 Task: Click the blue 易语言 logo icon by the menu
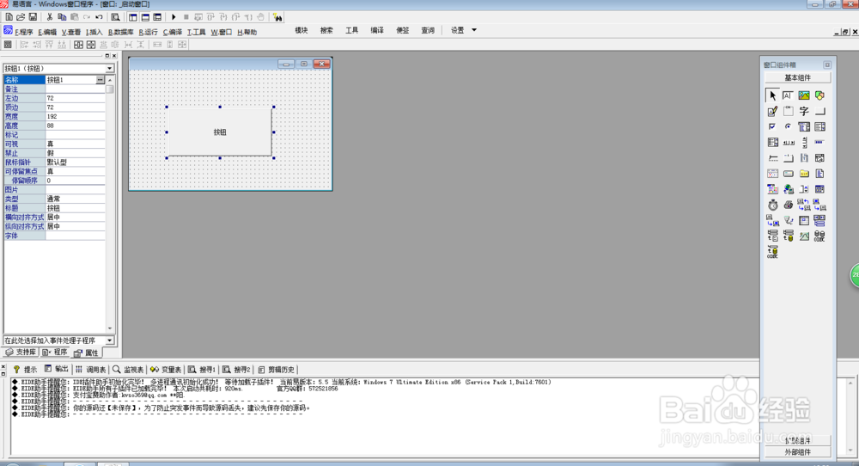pyautogui.click(x=8, y=31)
